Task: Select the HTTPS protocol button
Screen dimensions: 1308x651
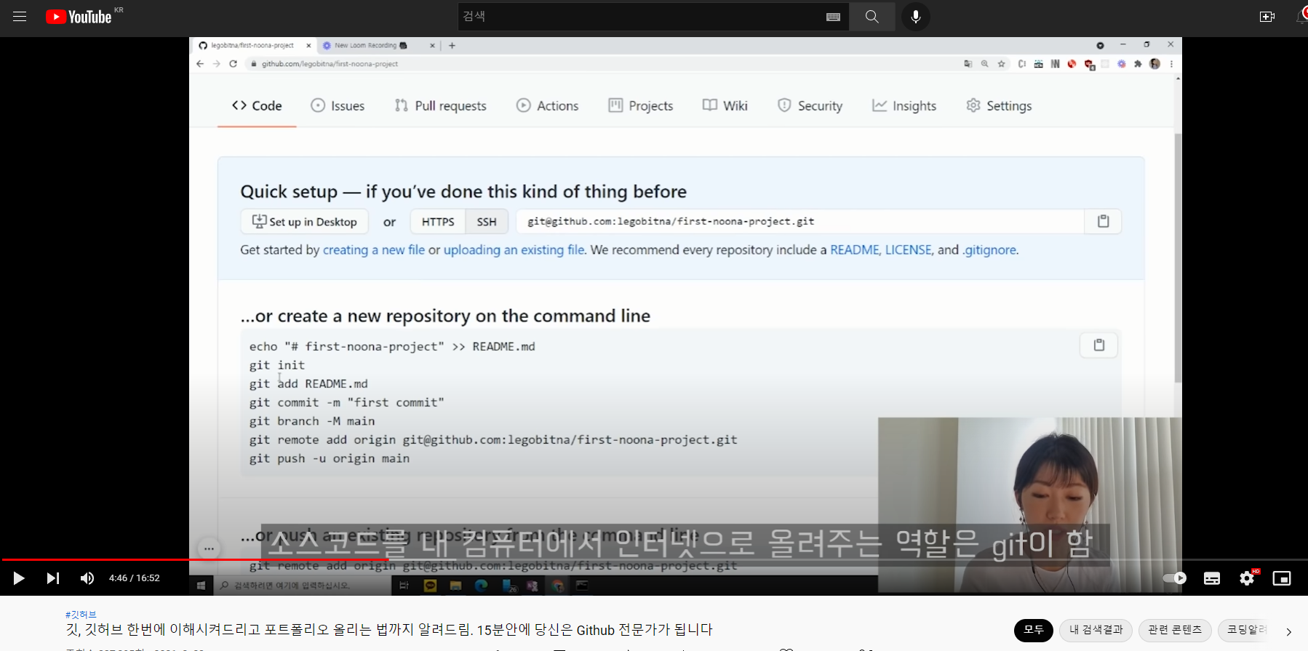Action: click(438, 222)
